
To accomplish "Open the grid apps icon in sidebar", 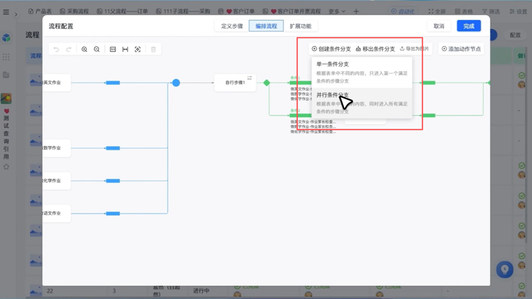I will pos(6,57).
